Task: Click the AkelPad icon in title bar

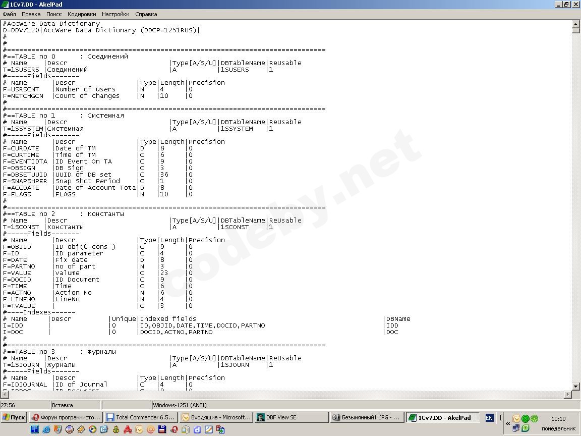Action: pos(5,5)
